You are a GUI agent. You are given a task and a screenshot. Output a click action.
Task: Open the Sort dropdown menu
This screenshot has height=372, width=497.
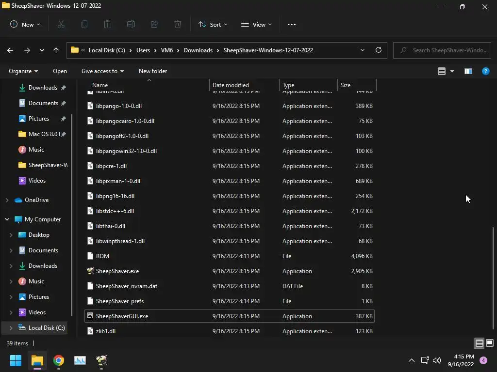click(213, 24)
